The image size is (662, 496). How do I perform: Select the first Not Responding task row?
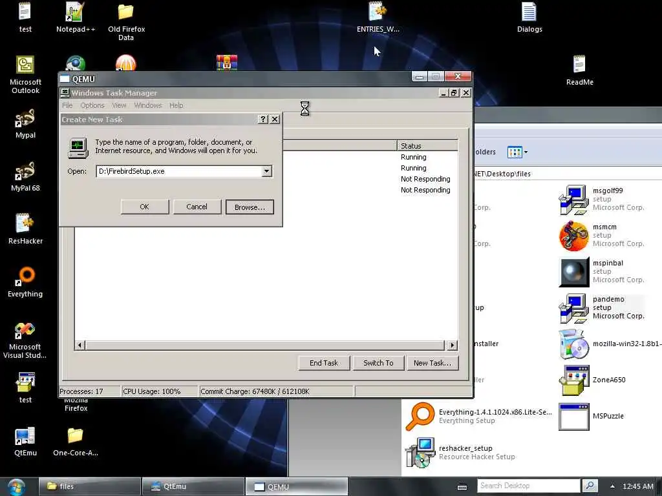pyautogui.click(x=425, y=180)
